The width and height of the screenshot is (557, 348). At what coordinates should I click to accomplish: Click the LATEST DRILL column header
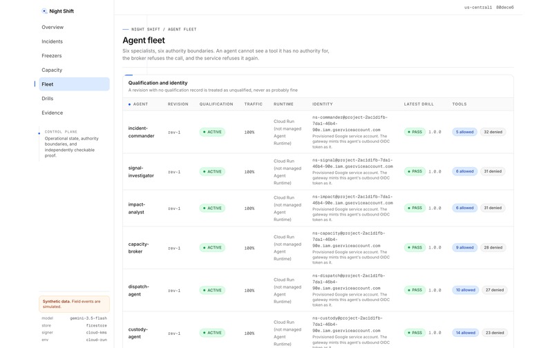coord(419,104)
